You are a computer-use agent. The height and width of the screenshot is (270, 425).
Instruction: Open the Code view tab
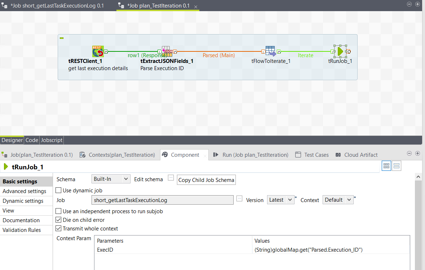pos(32,140)
